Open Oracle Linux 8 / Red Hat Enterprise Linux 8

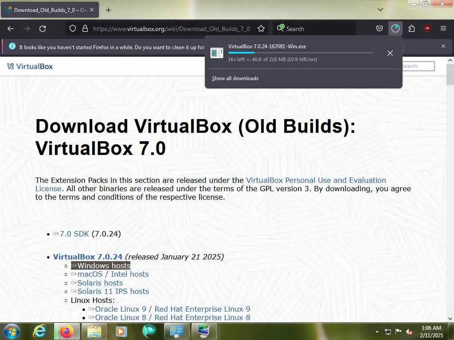172,317
